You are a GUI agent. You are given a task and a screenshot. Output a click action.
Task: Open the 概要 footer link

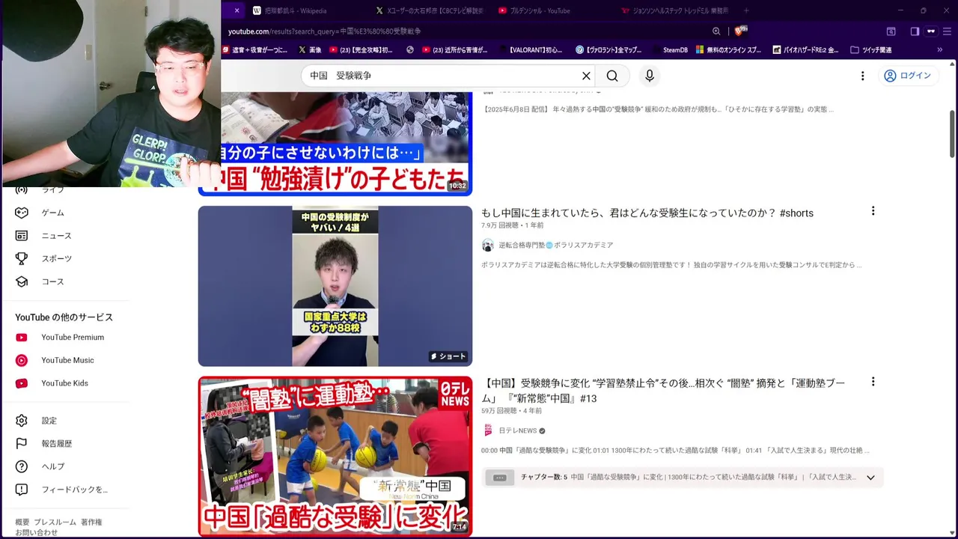click(22, 523)
